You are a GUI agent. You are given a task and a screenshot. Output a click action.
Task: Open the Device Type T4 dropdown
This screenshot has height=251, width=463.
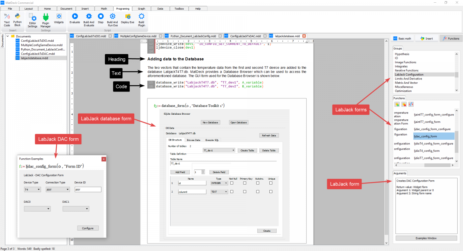(32, 189)
